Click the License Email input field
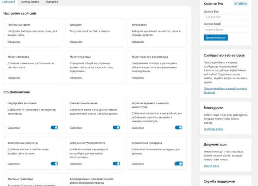 (226, 29)
